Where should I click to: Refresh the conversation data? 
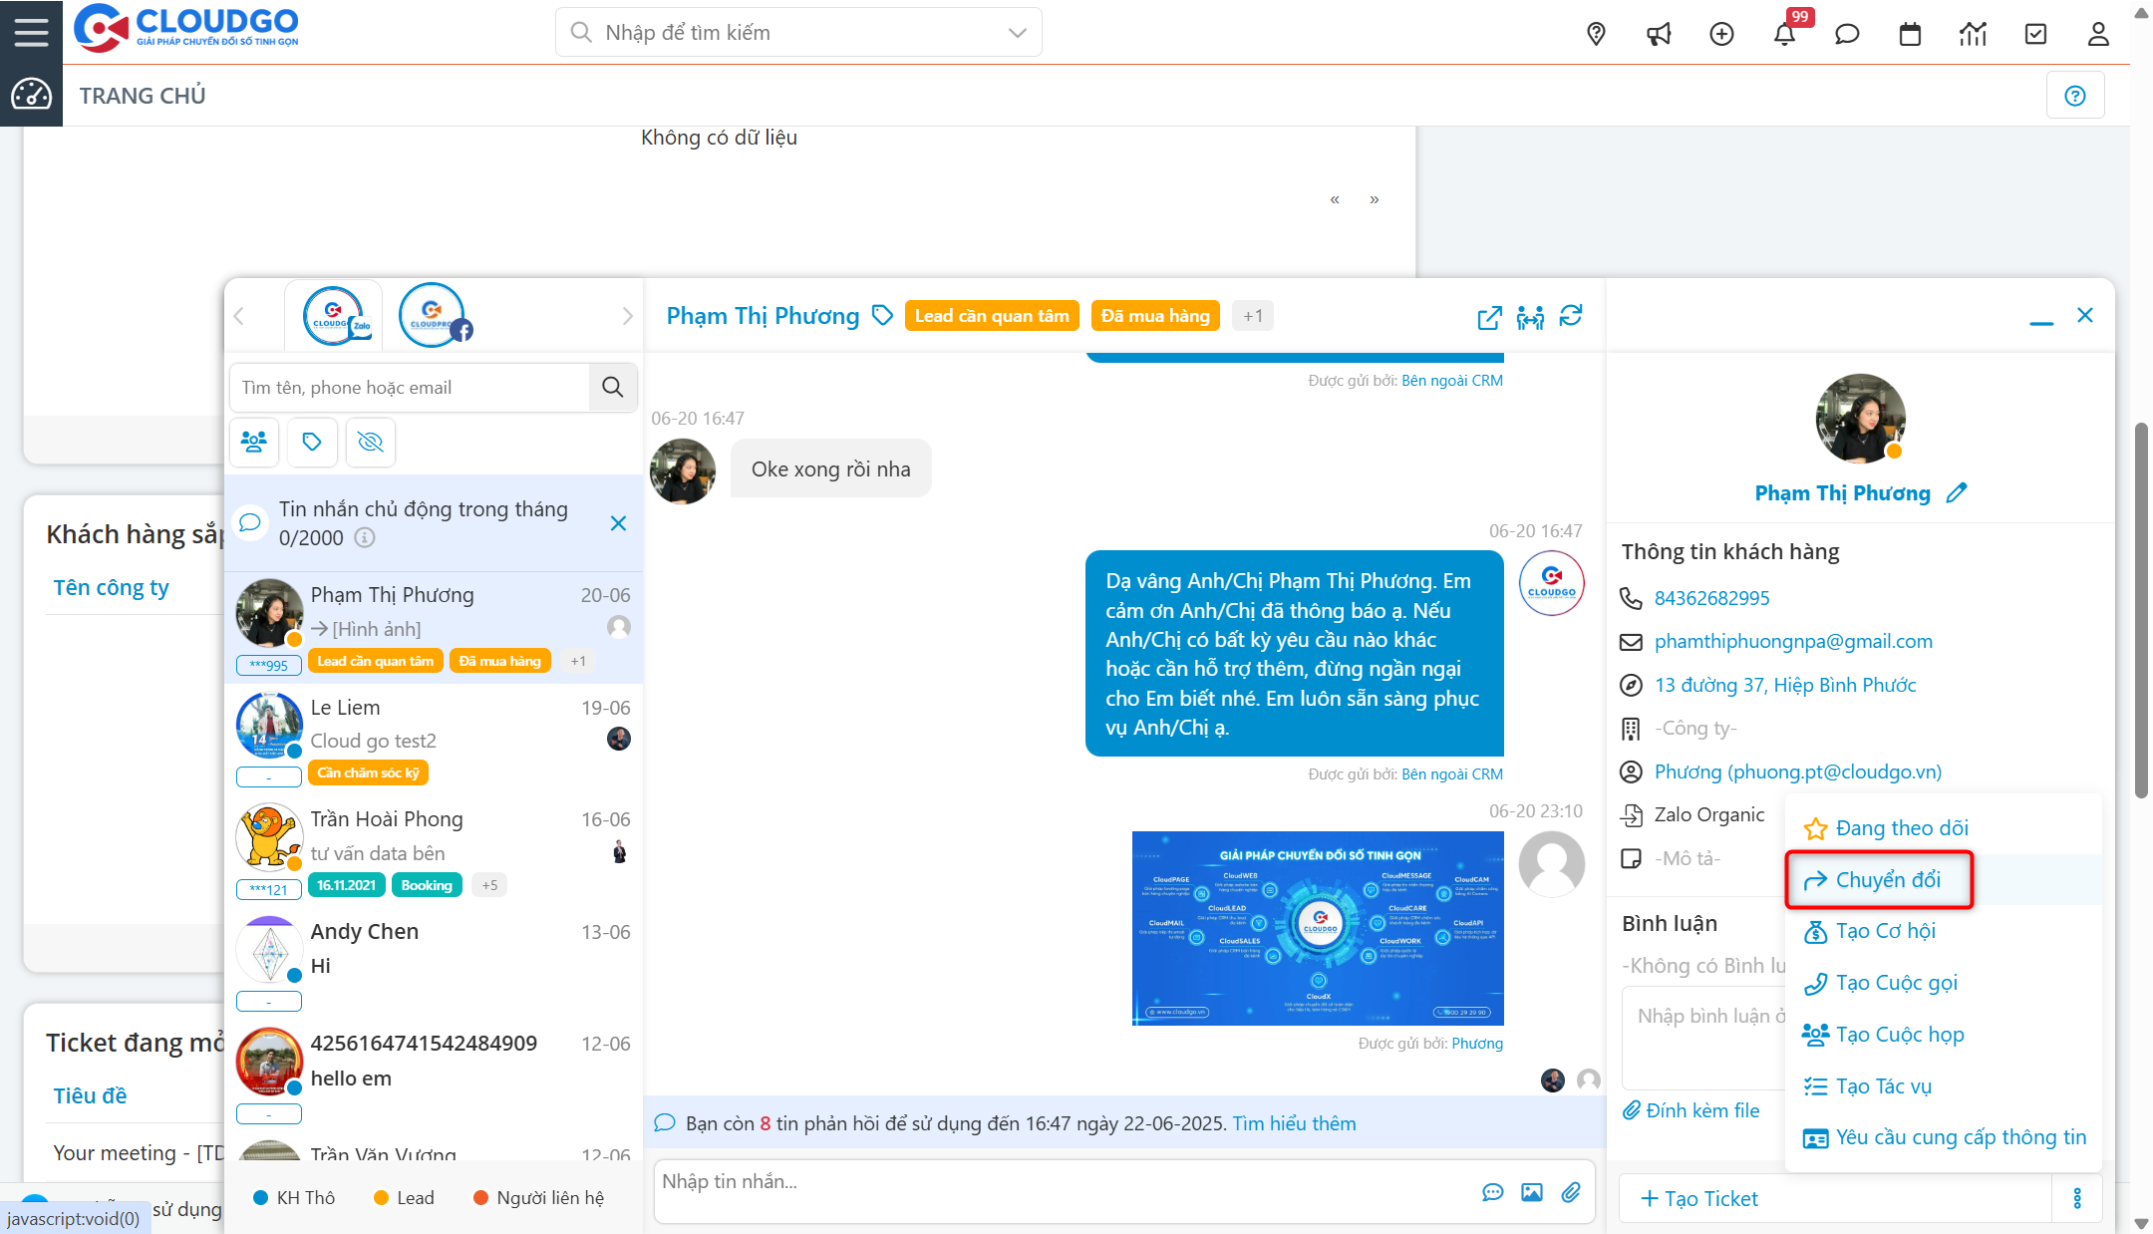(1572, 316)
